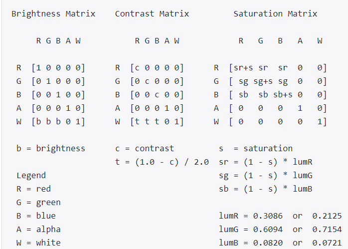This screenshot has width=348, height=249.
Task: Click the Contrast Matrix heading
Action: [152, 13]
